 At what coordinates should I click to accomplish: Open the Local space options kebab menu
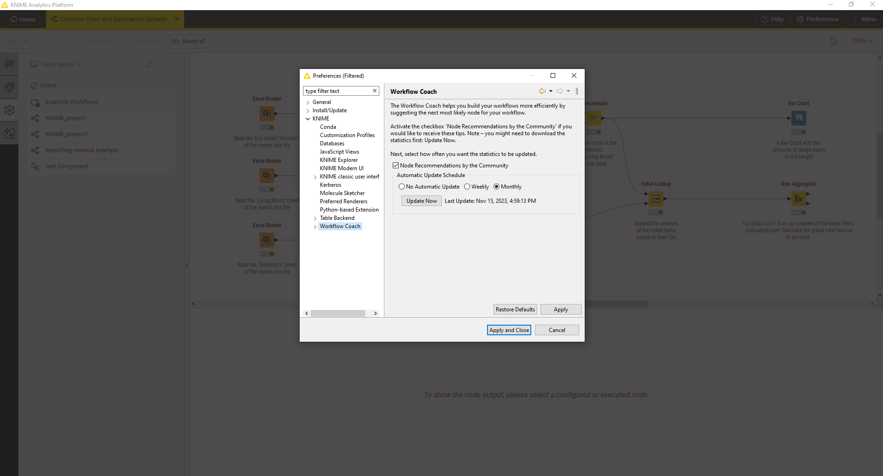coord(166,64)
